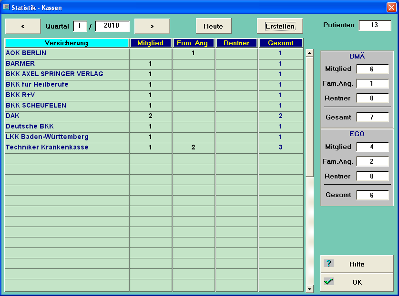Click the Rentner column header
399x296 pixels.
pos(236,43)
